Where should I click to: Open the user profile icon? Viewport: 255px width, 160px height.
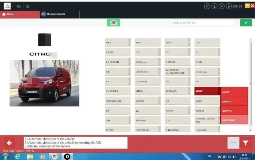pos(214,6)
